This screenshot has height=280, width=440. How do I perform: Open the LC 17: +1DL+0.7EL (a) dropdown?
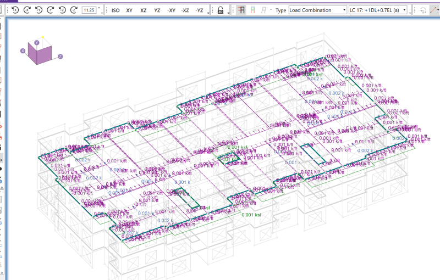[378, 10]
